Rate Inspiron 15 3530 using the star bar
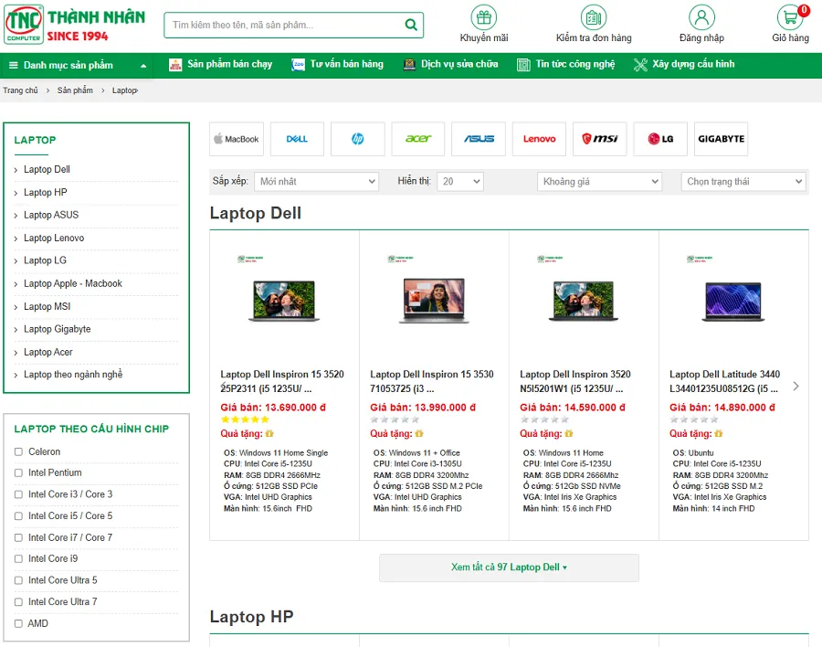822x647 pixels. tap(395, 419)
